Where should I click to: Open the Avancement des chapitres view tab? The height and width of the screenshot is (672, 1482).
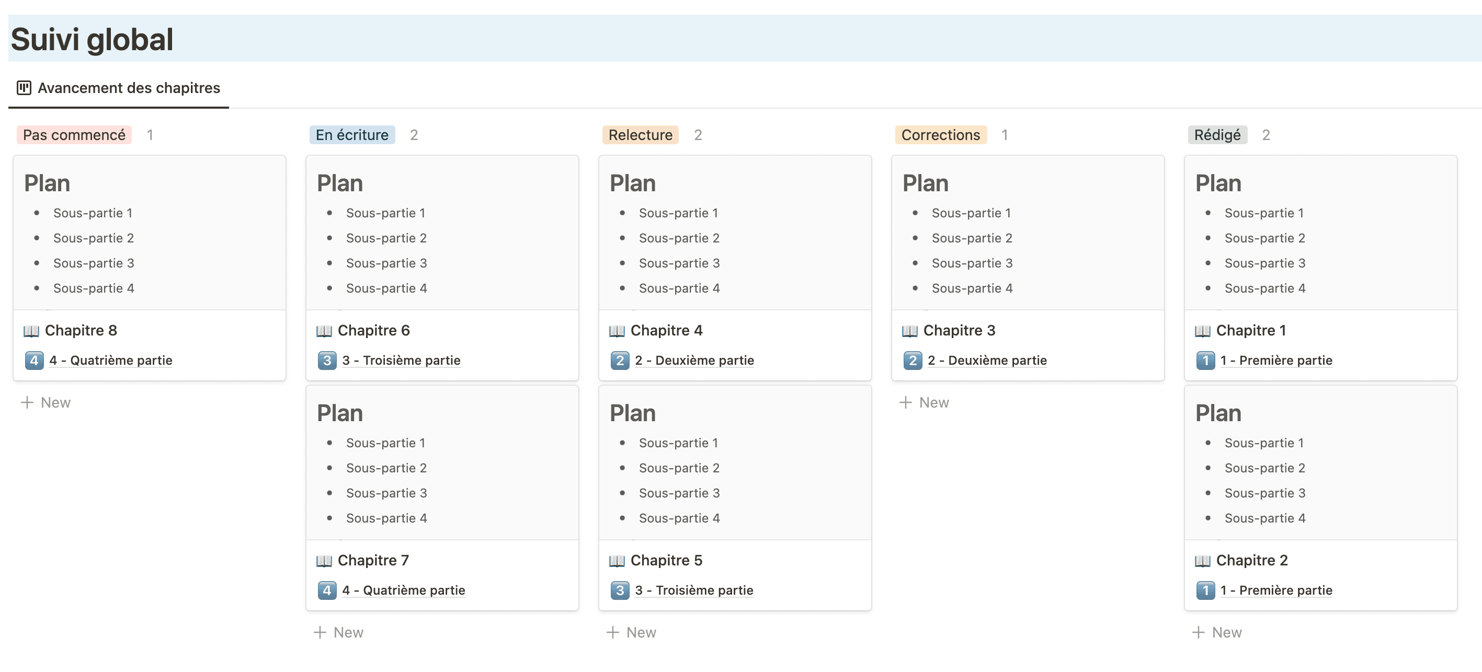pos(119,88)
